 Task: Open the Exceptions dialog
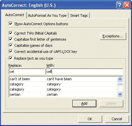coord(113,36)
